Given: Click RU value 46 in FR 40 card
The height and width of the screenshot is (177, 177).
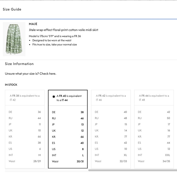Looking at the screenshot, I should pyautogui.click(x=82, y=118).
